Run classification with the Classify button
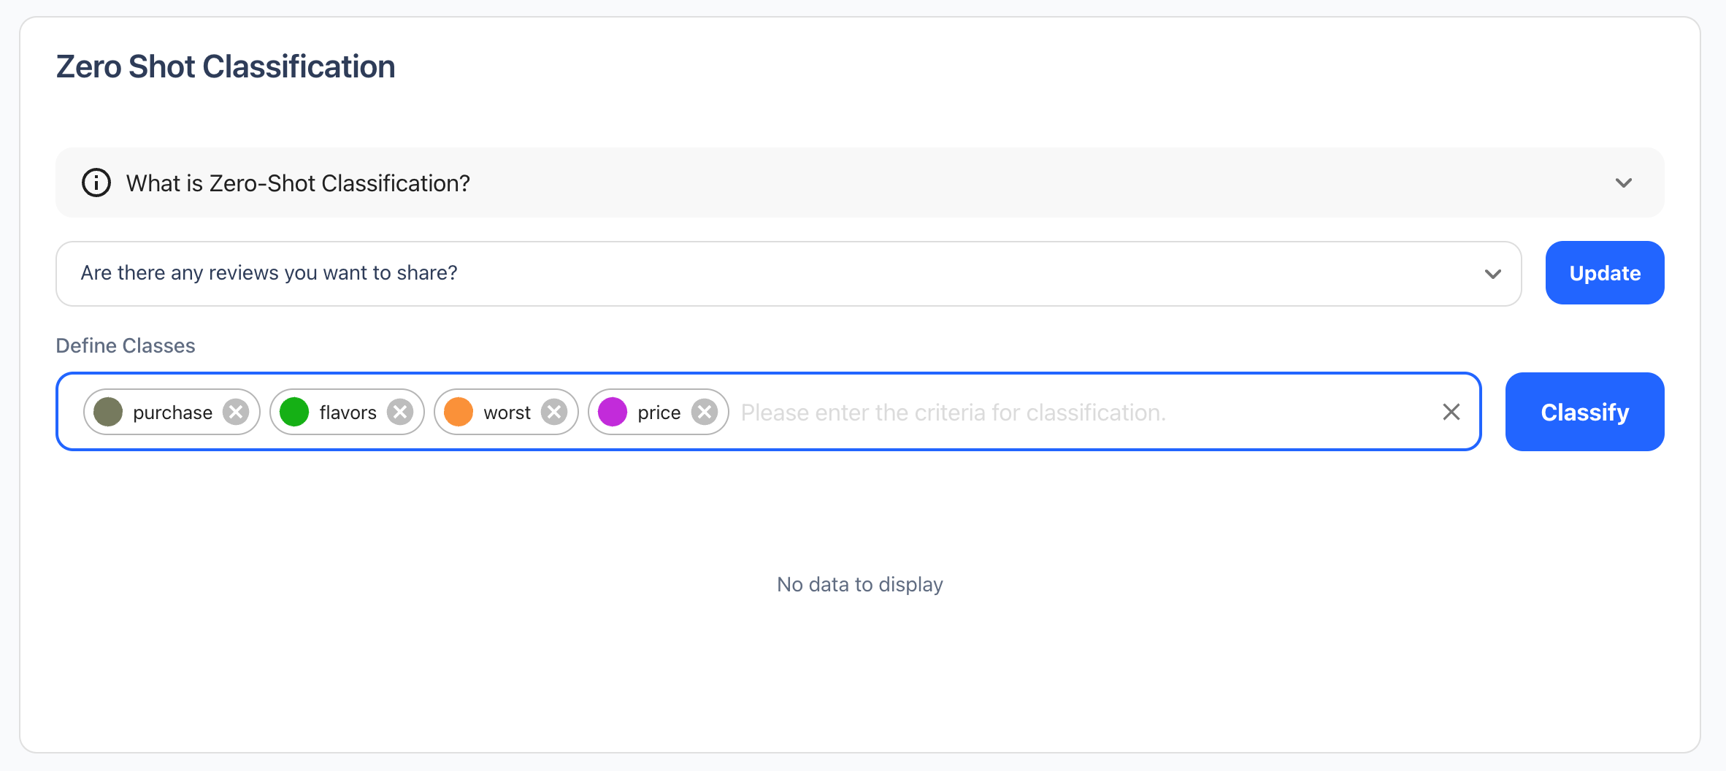This screenshot has height=771, width=1726. tap(1584, 412)
